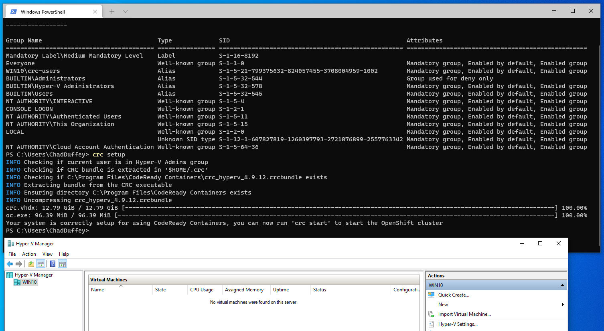The width and height of the screenshot is (604, 331).
Task: Sort virtual machines by Name column
Action: 120,290
